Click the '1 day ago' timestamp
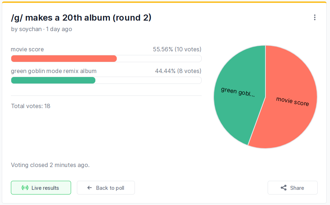Image resolution: width=330 pixels, height=205 pixels. pos(59,29)
